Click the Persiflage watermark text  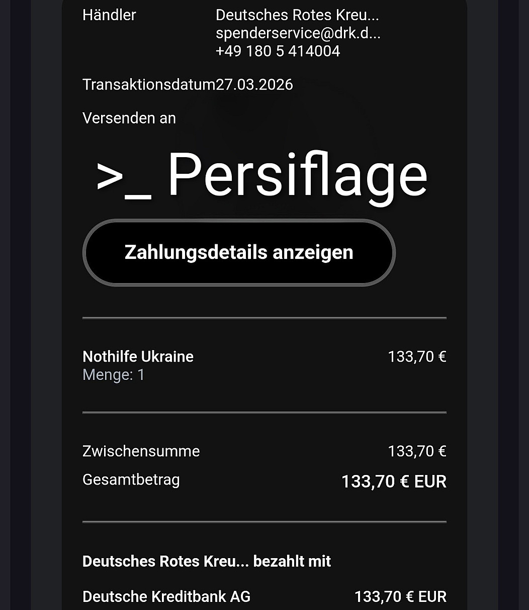tap(297, 176)
